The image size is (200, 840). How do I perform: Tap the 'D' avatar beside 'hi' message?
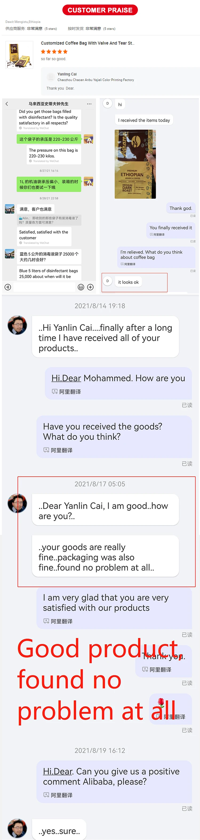pos(108,103)
